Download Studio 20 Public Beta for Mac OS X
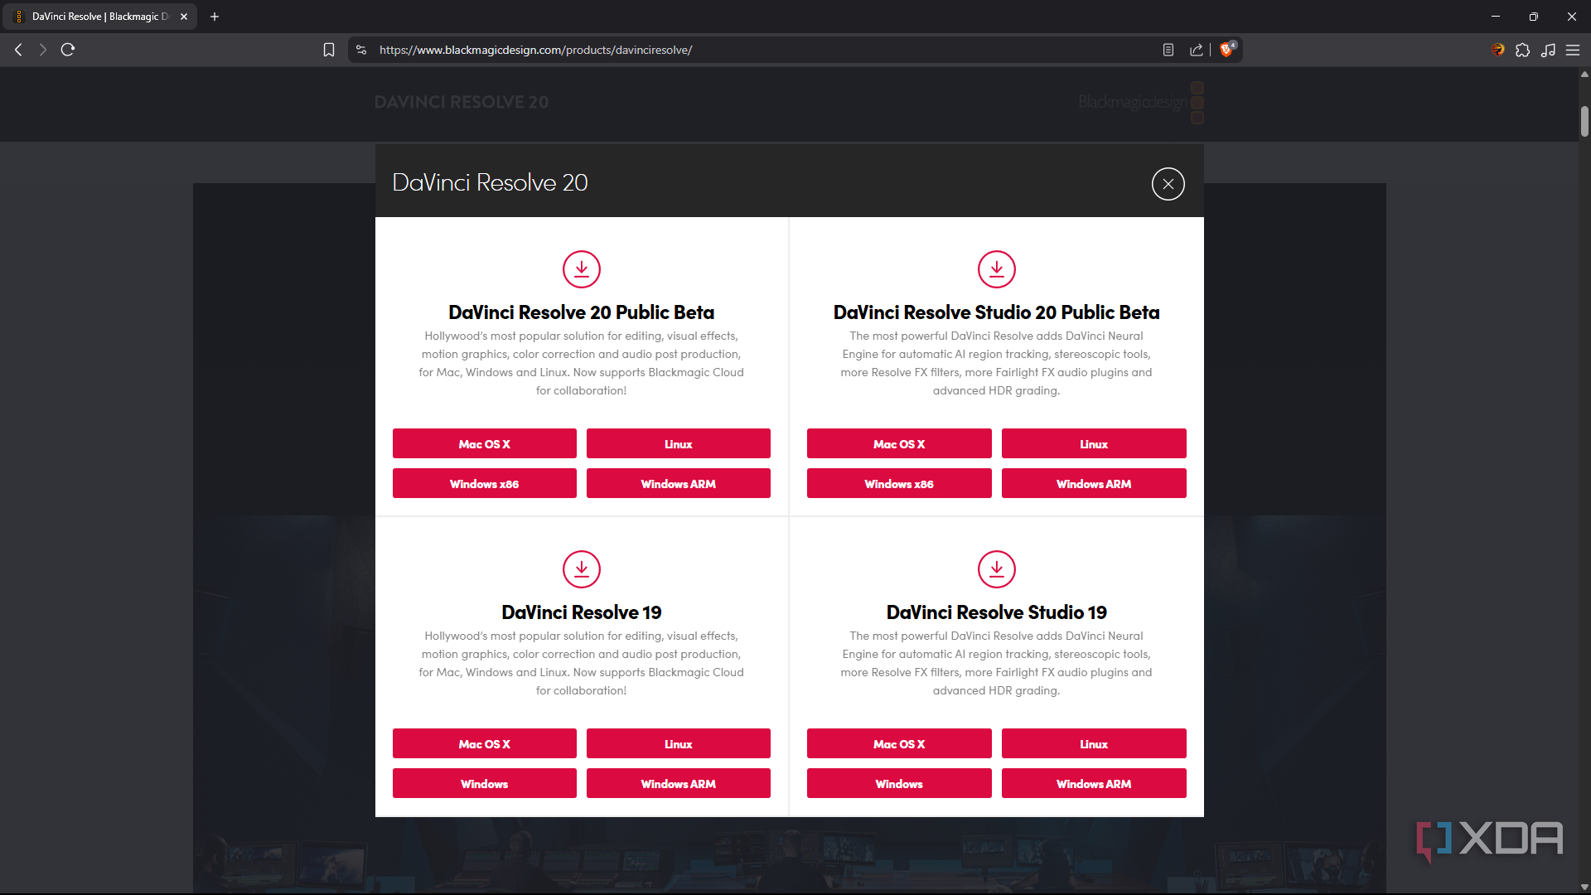 click(899, 443)
